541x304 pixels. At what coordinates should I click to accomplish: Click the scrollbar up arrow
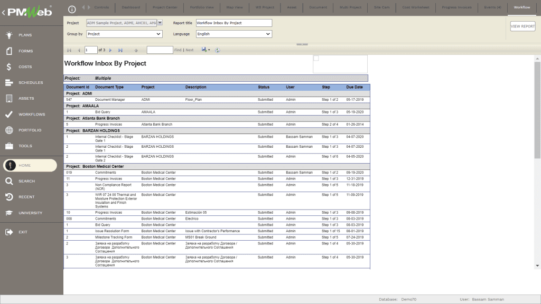(537, 59)
